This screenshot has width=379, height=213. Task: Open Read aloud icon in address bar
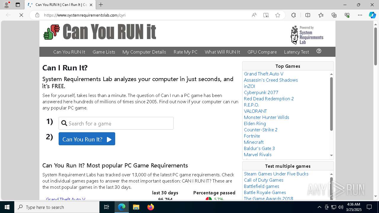(254, 15)
